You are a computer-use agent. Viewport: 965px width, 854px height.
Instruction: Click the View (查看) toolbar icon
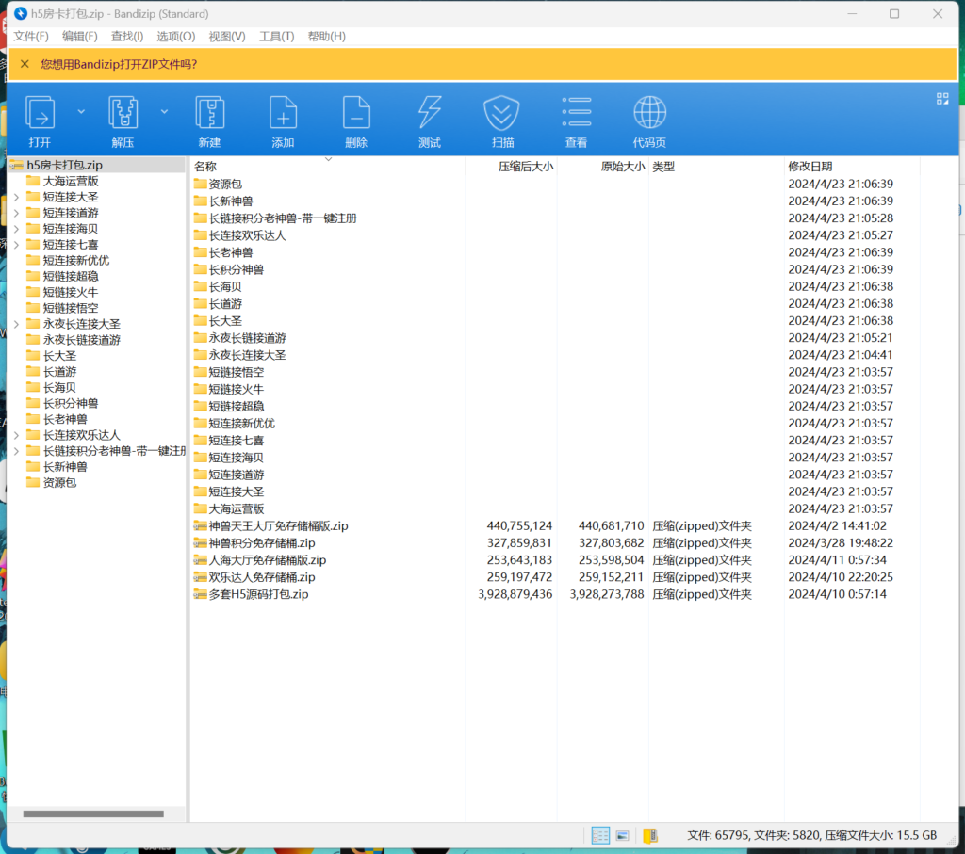(x=576, y=114)
